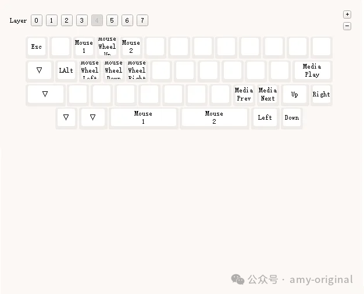The image size is (364, 294).
Task: Select the Up arrow key
Action: pos(295,95)
